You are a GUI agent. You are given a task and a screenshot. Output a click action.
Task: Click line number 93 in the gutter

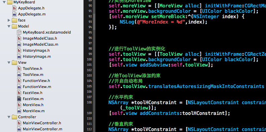[x=90, y=22]
